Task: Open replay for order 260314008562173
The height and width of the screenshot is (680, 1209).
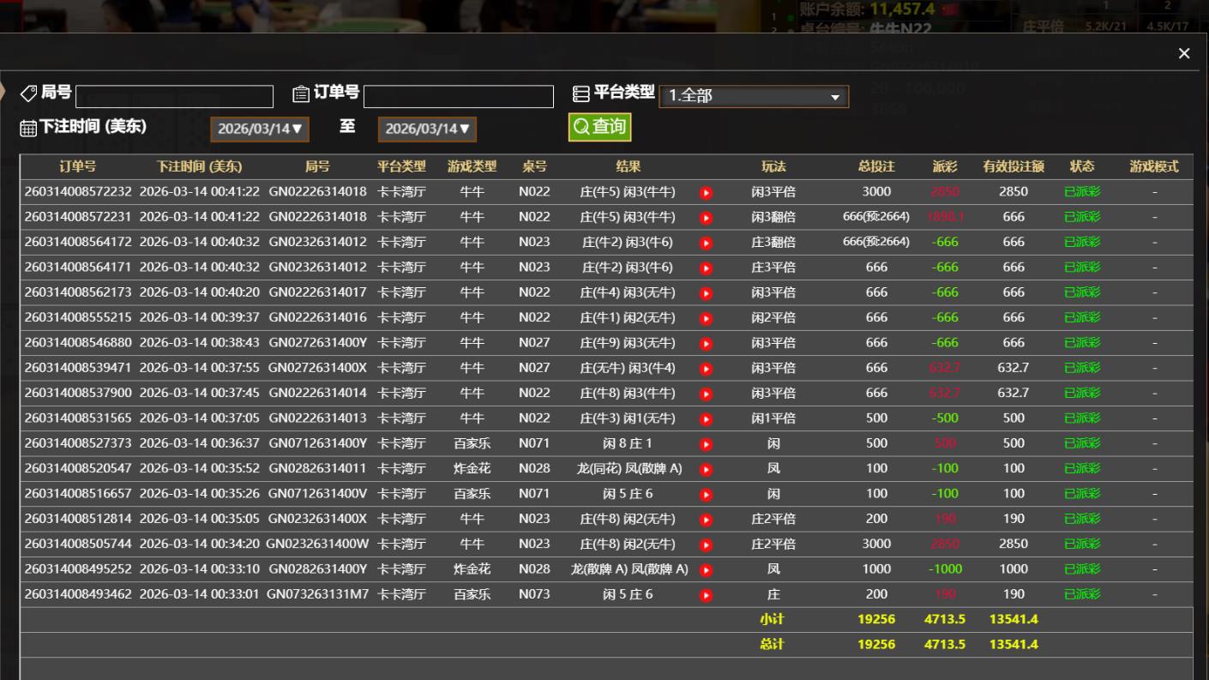Action: 706,293
